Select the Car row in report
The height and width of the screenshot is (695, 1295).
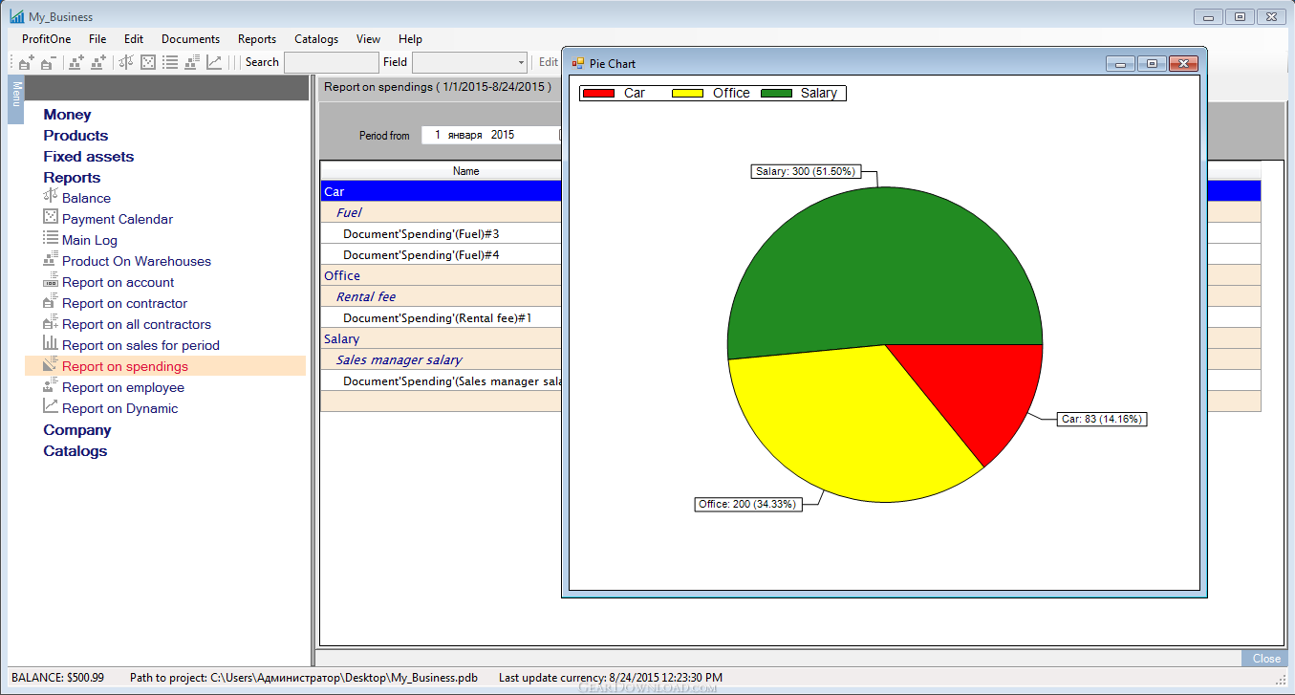coord(441,191)
